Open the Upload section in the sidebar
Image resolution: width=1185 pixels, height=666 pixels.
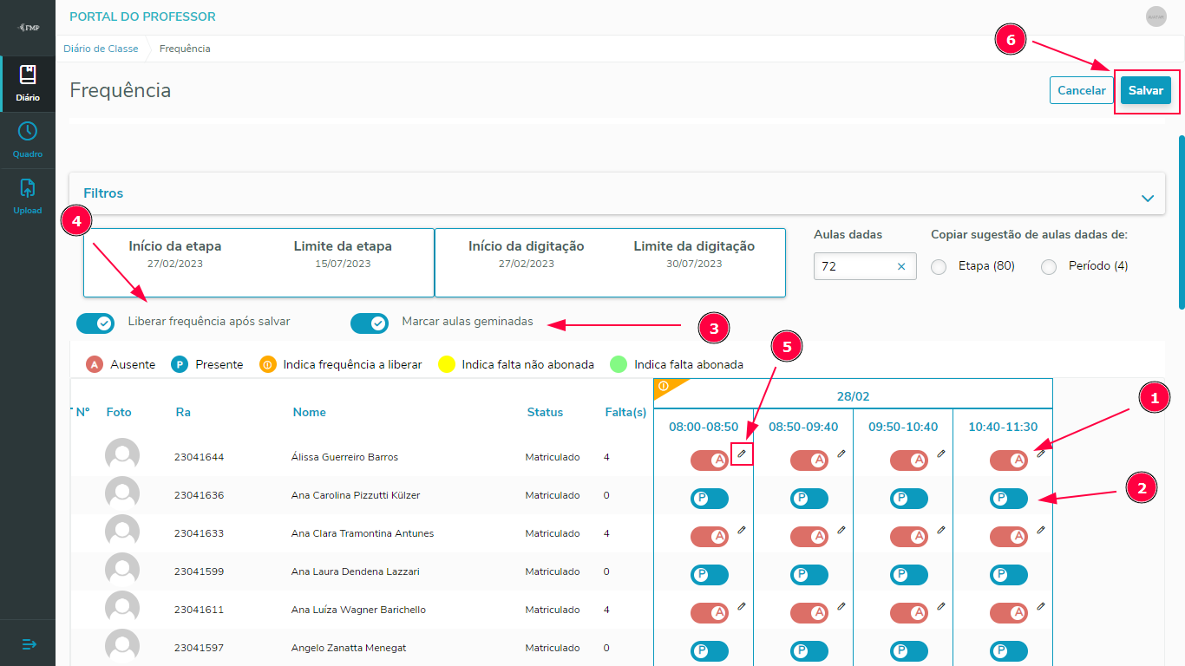[x=28, y=196]
